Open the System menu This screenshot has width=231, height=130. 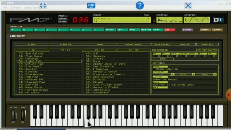pyautogui.click(x=16, y=8)
